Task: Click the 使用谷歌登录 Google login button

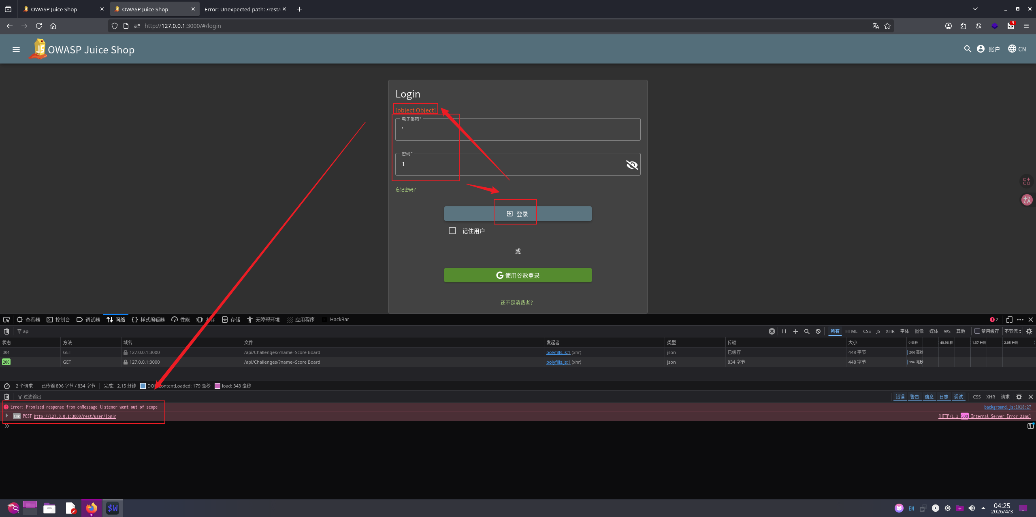Action: coord(518,275)
